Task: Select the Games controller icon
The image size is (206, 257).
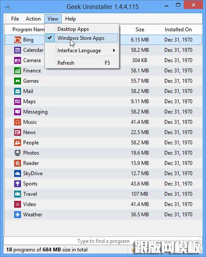Action: (x=18, y=81)
